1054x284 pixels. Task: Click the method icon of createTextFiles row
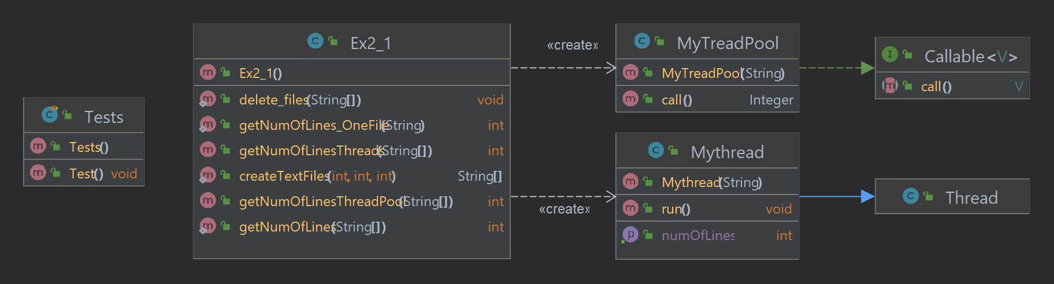(208, 175)
